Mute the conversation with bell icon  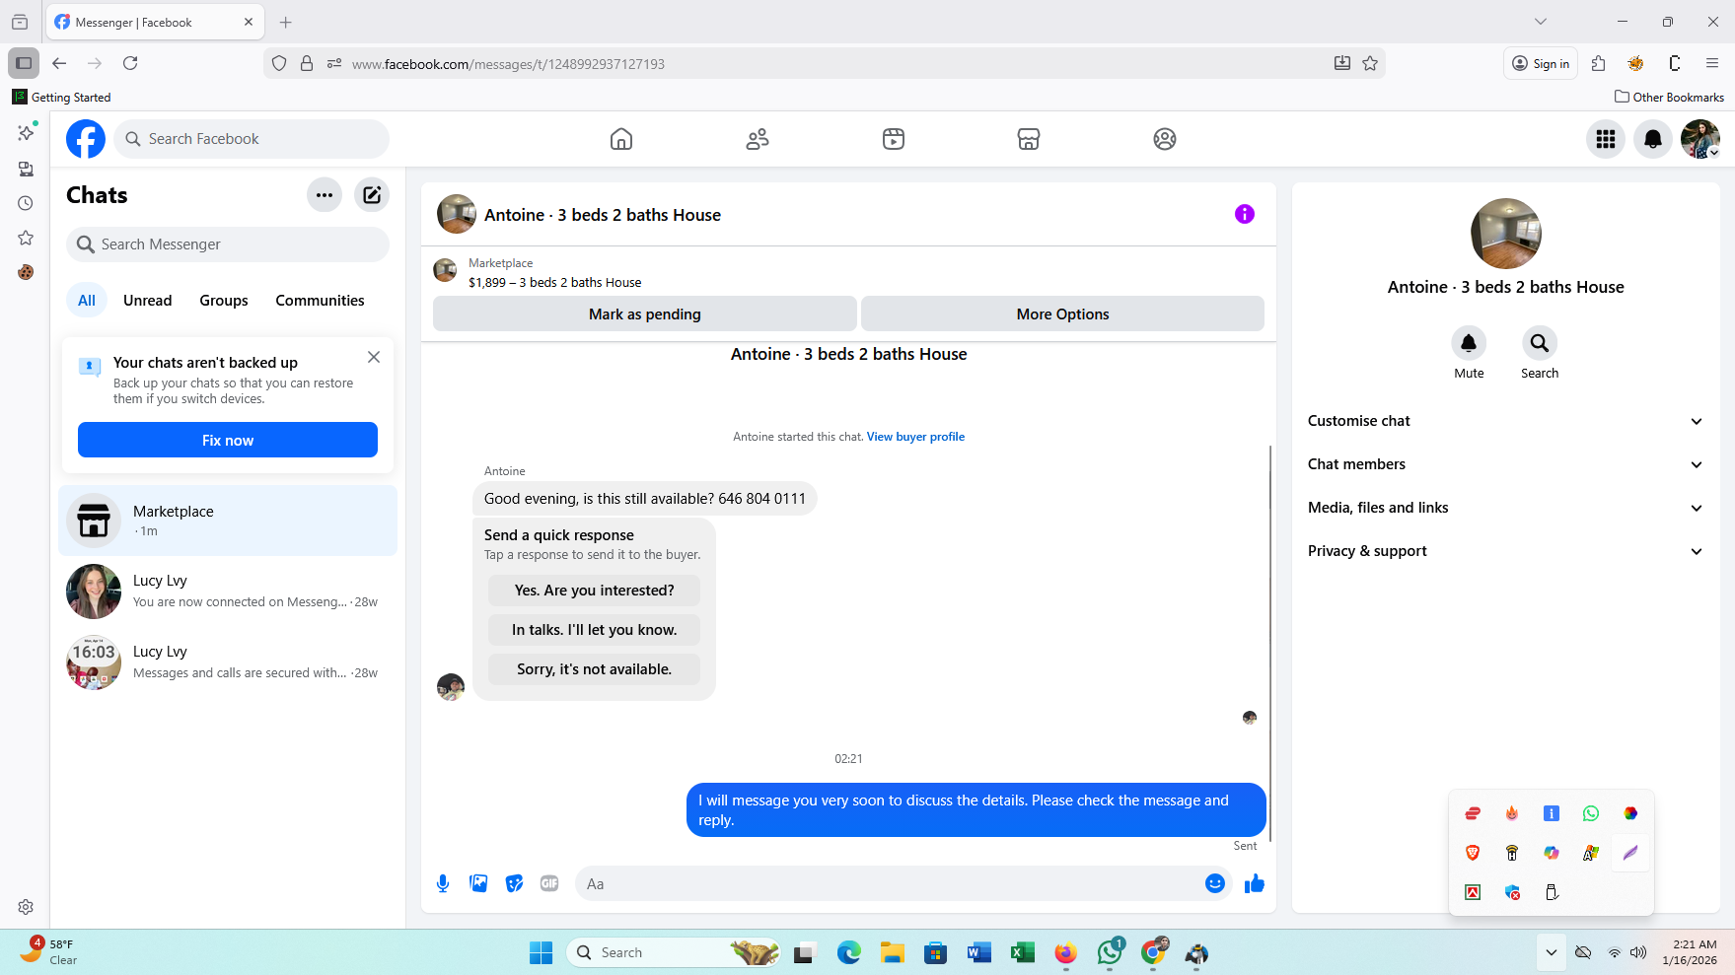click(1469, 343)
